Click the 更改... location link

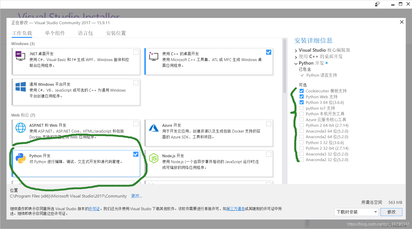point(137,196)
